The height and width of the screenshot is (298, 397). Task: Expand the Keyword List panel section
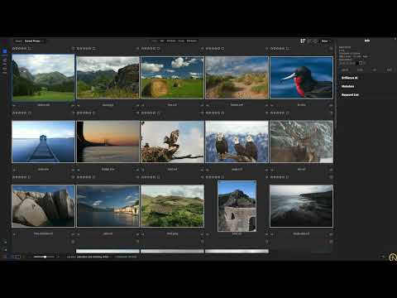pyautogui.click(x=350, y=94)
